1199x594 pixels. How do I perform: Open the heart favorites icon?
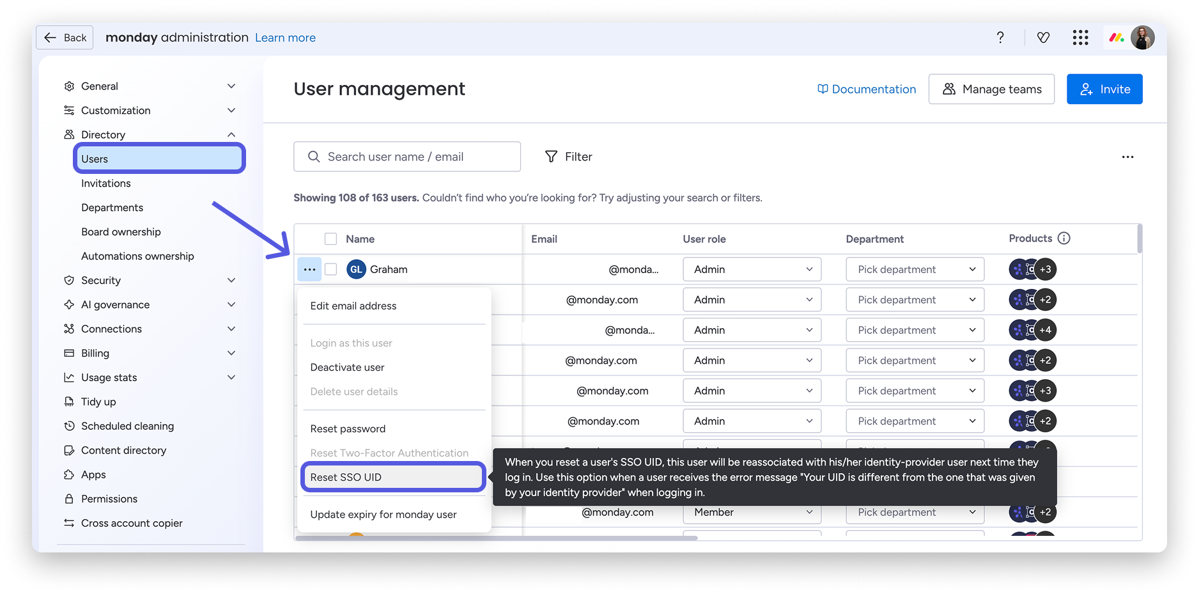pyautogui.click(x=1043, y=38)
